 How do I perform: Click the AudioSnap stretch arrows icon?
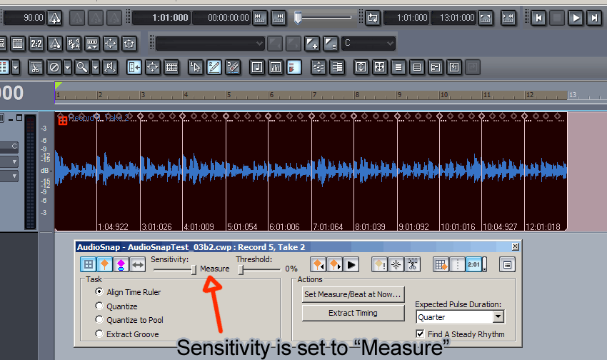pos(137,264)
